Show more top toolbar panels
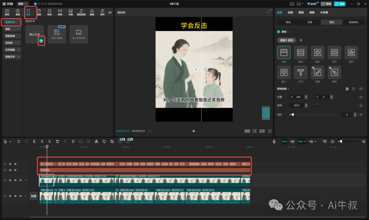 [x=110, y=13]
